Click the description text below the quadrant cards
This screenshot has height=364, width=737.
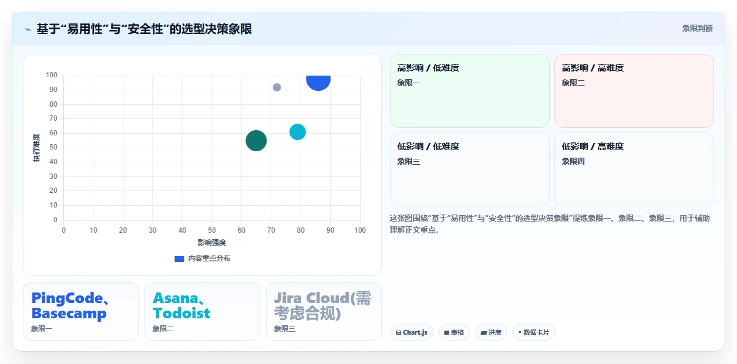(x=550, y=224)
